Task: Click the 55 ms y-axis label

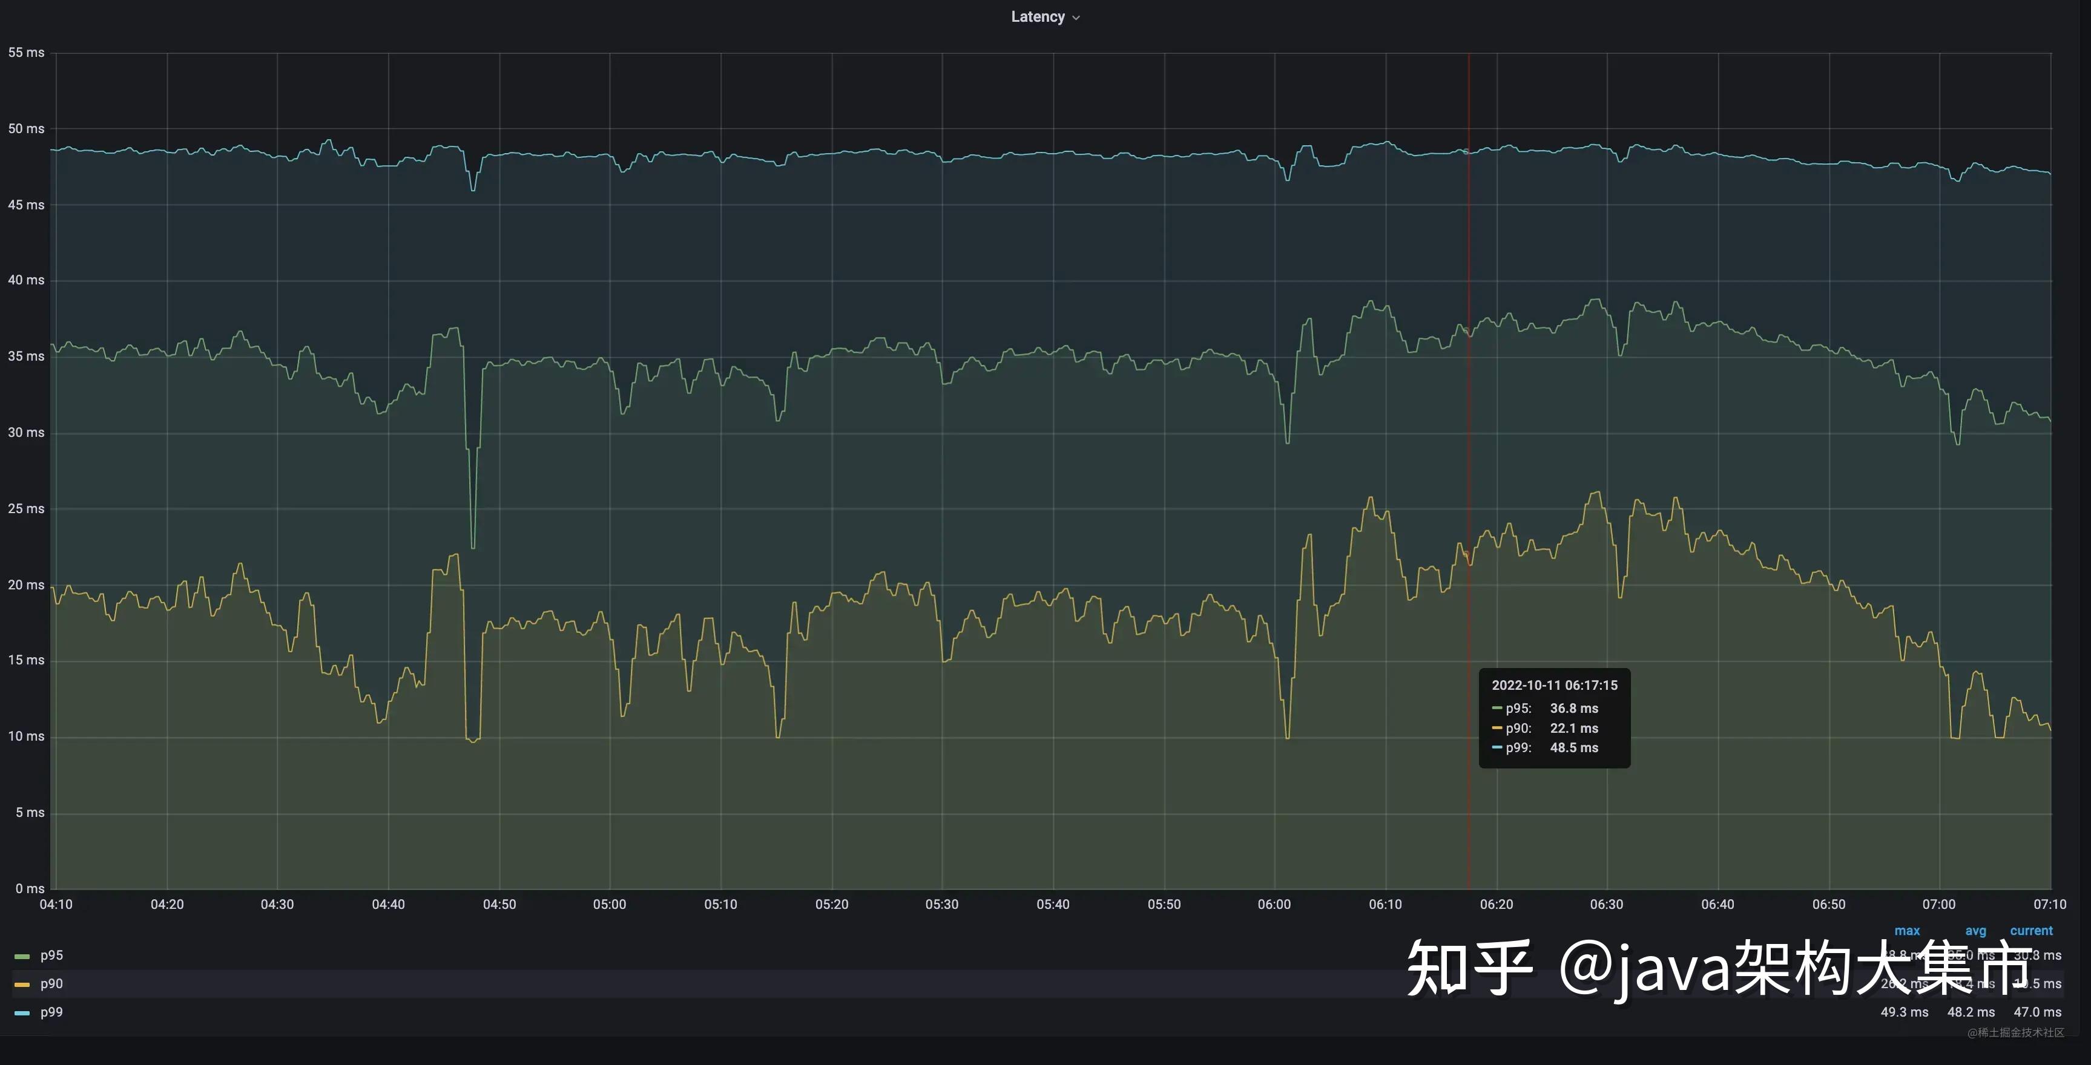Action: click(x=26, y=53)
